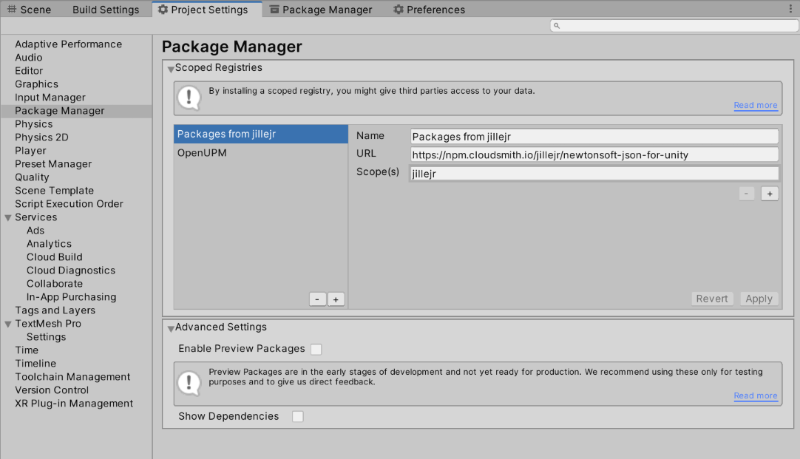
Task: Click the URL input field
Action: point(594,154)
